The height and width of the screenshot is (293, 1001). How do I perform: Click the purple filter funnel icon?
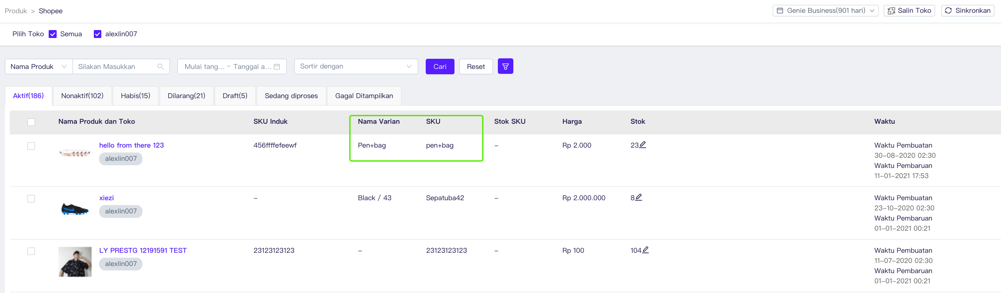pos(505,66)
